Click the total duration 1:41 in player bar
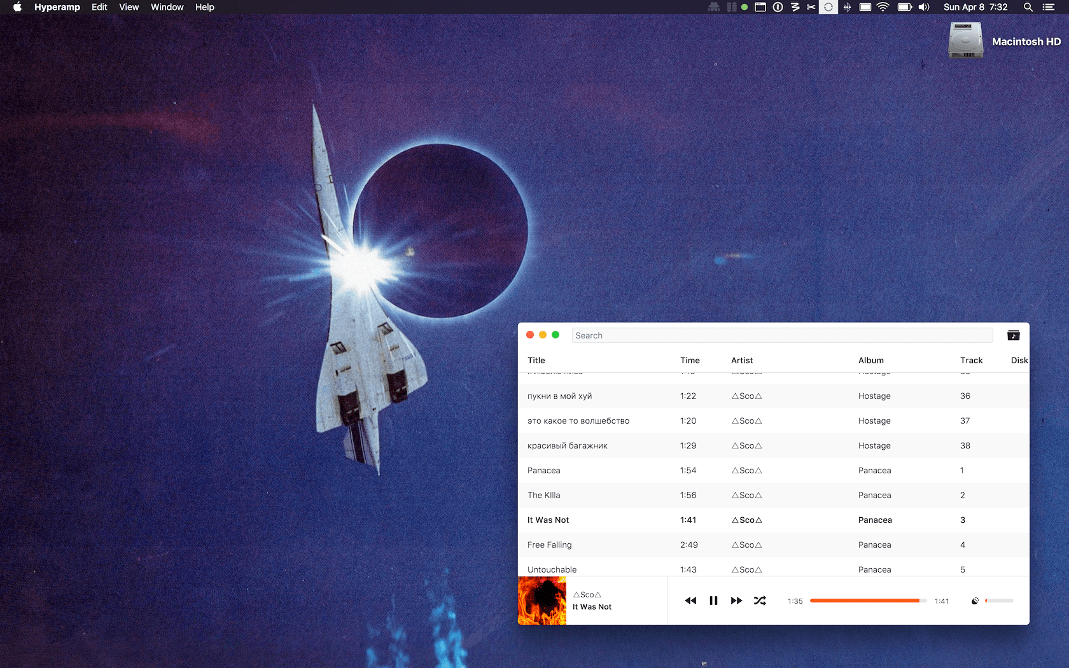 point(942,601)
